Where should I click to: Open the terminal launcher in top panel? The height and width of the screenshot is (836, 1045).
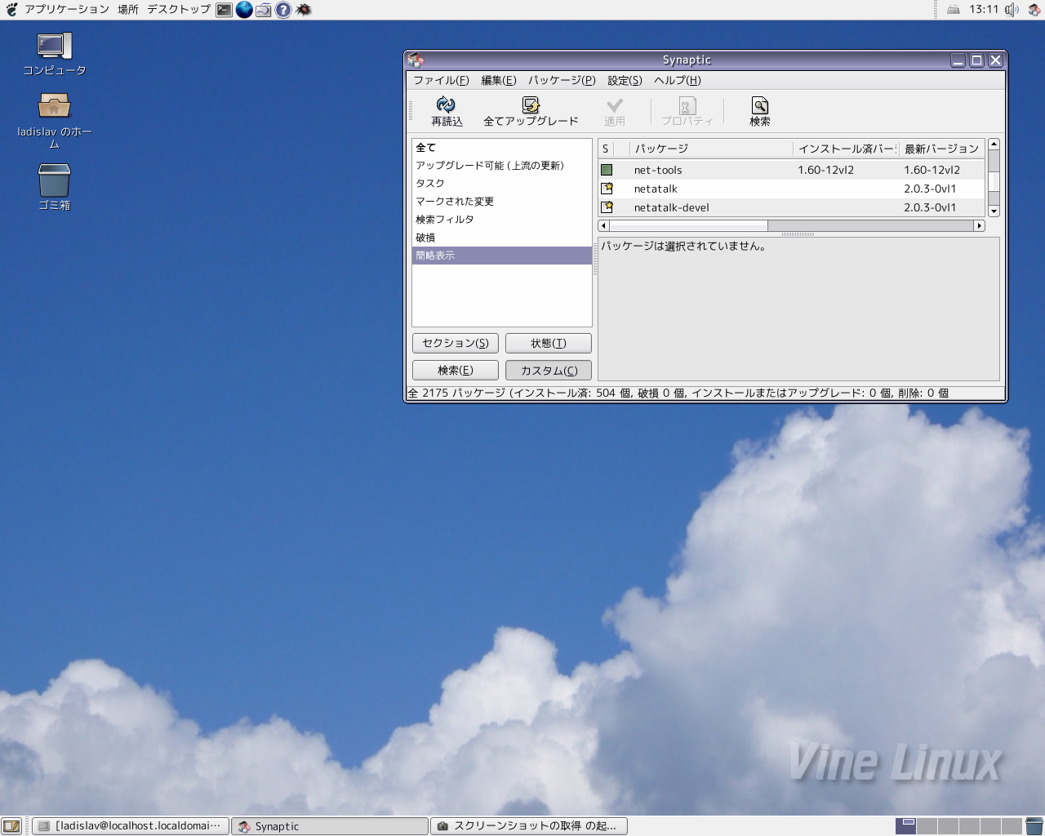(225, 10)
